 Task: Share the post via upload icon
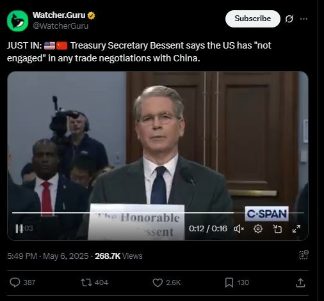coord(300,282)
